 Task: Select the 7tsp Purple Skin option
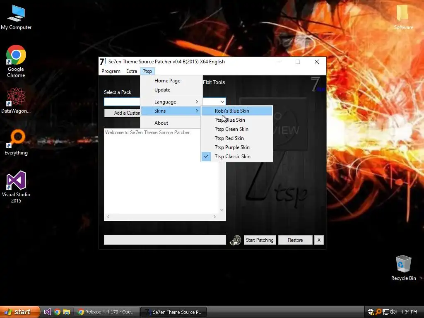(237, 147)
